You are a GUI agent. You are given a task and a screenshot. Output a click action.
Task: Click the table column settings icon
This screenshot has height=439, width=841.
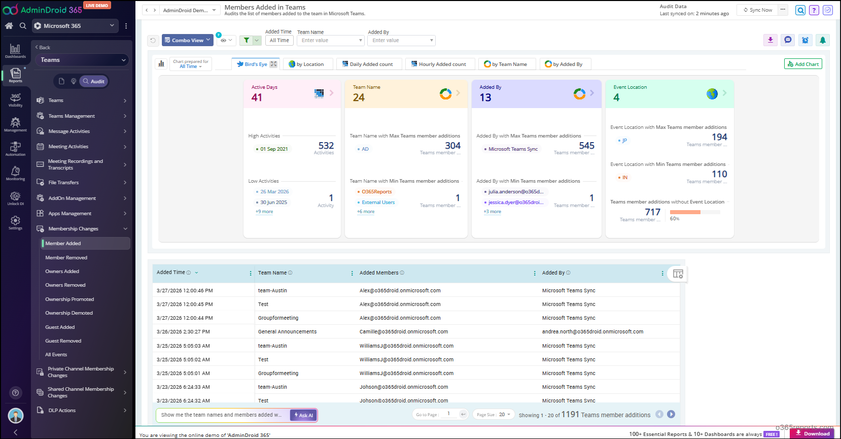point(678,274)
